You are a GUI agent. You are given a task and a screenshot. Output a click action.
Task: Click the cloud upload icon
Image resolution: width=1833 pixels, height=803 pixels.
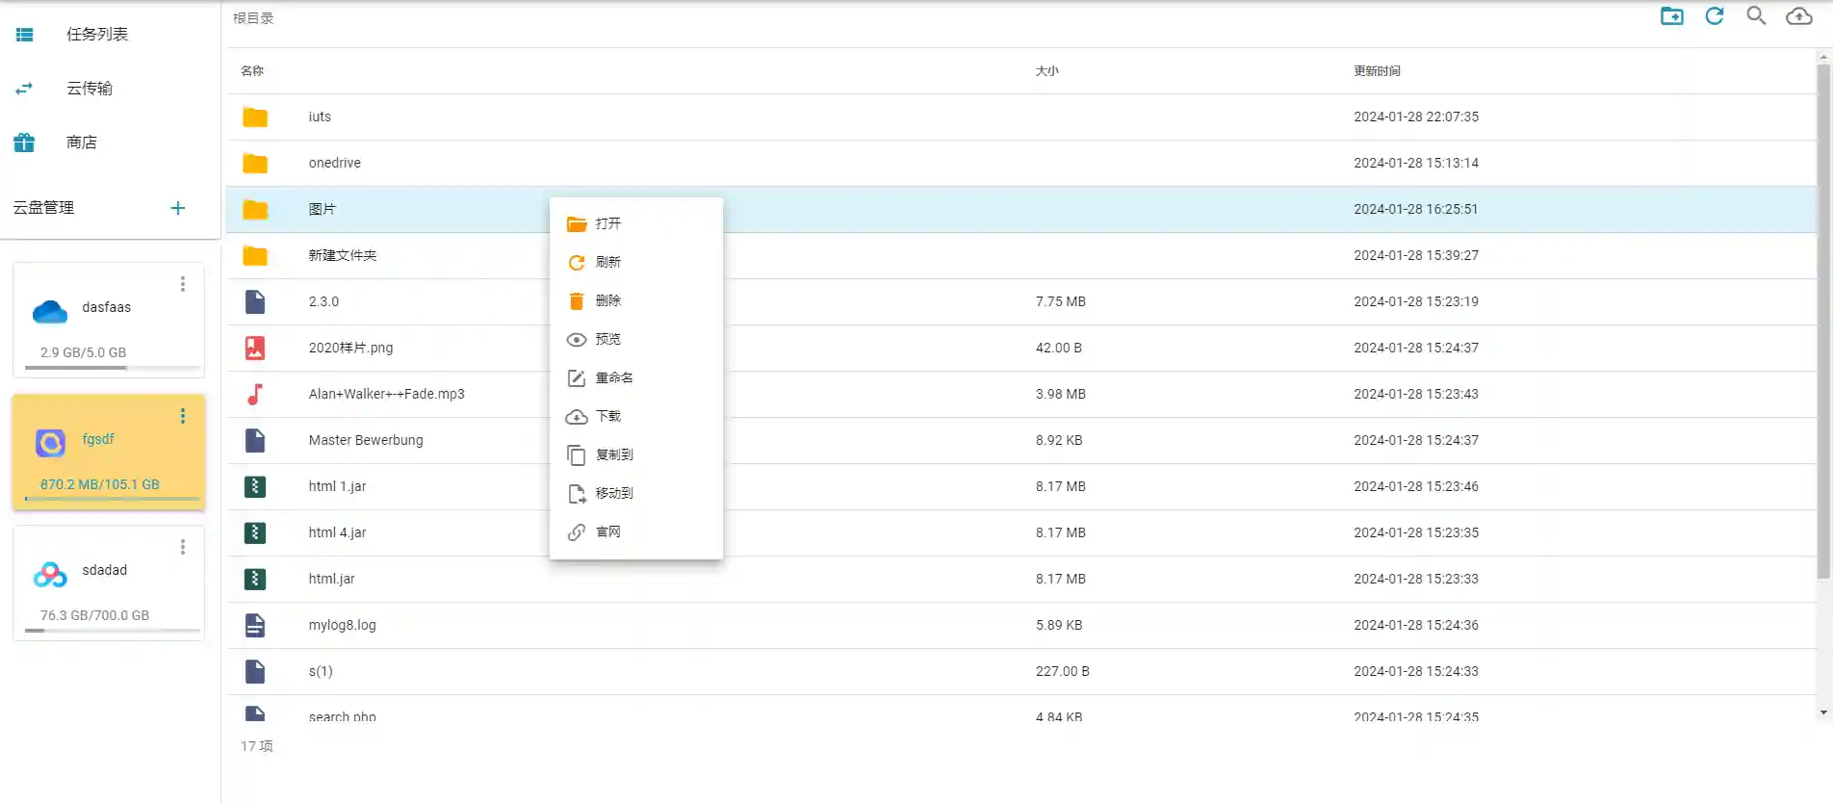coord(1798,16)
